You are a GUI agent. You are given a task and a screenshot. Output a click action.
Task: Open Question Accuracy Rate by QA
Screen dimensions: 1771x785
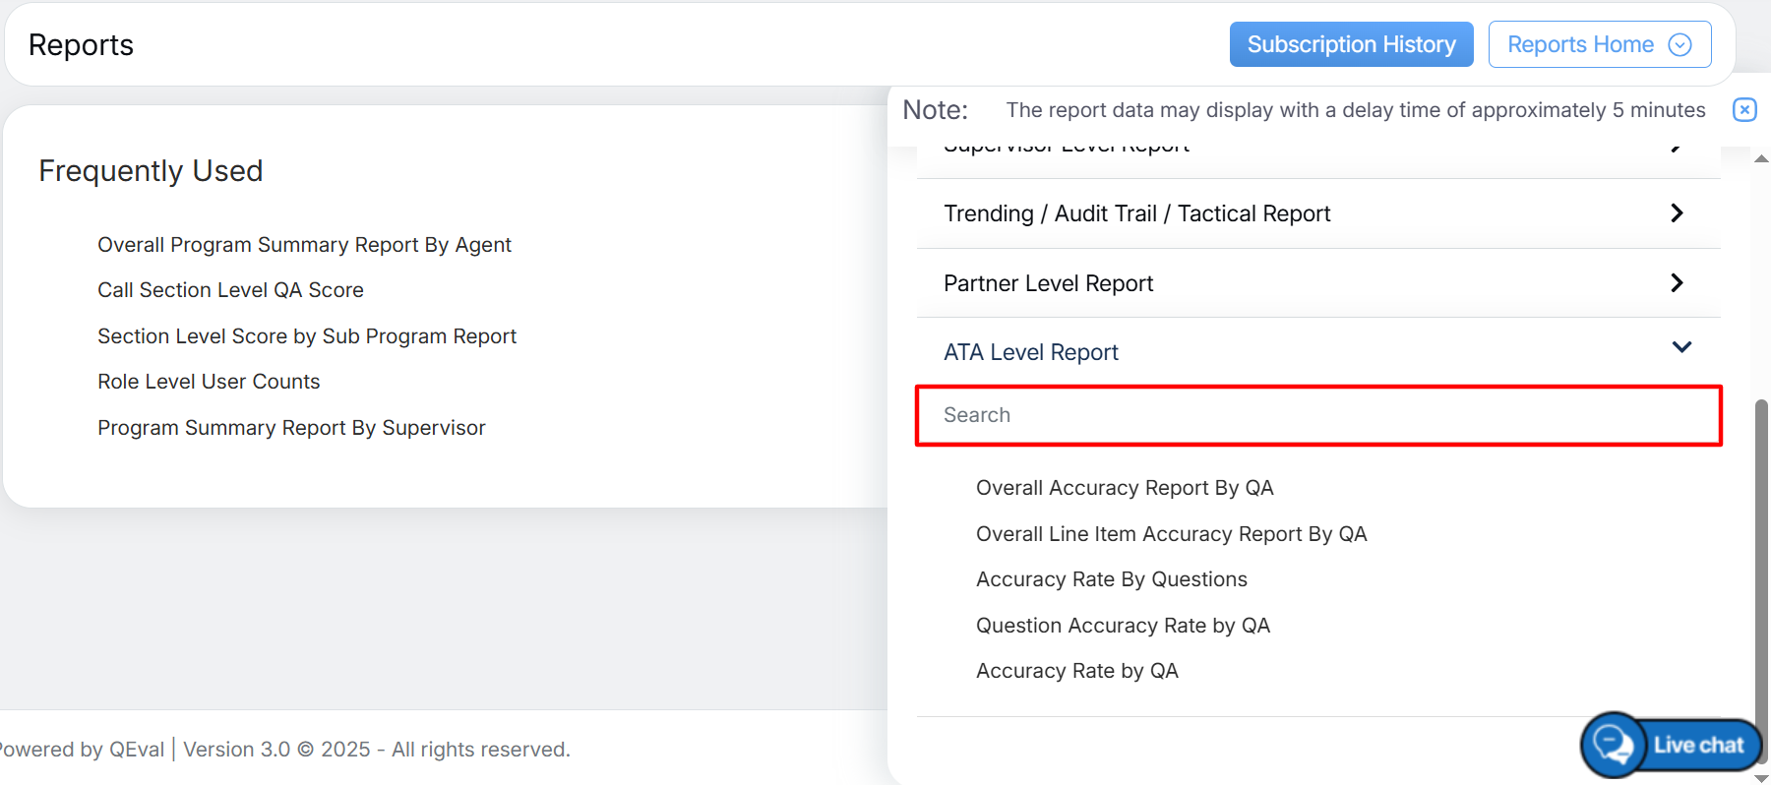tap(1123, 626)
